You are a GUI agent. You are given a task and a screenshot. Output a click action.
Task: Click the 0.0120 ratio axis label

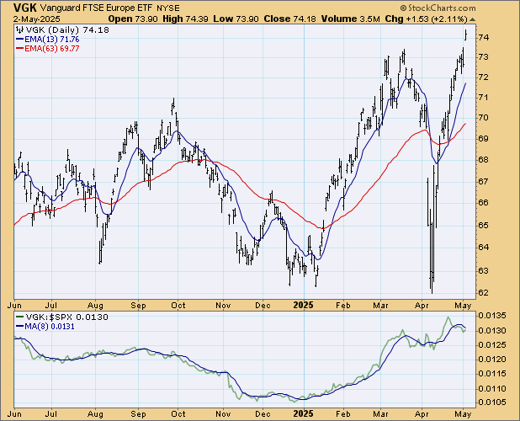[x=492, y=360]
